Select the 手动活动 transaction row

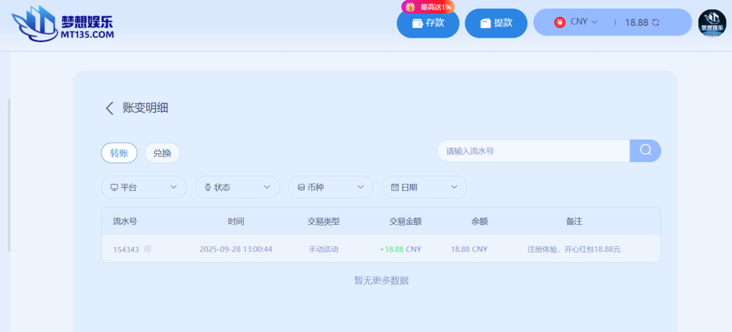[323, 249]
